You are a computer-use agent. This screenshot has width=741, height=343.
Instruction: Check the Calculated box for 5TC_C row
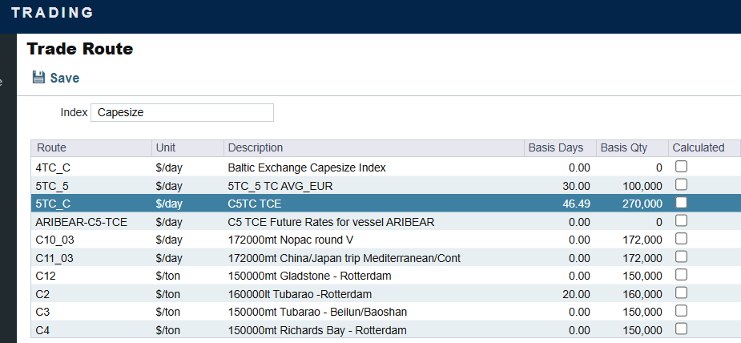(x=681, y=202)
